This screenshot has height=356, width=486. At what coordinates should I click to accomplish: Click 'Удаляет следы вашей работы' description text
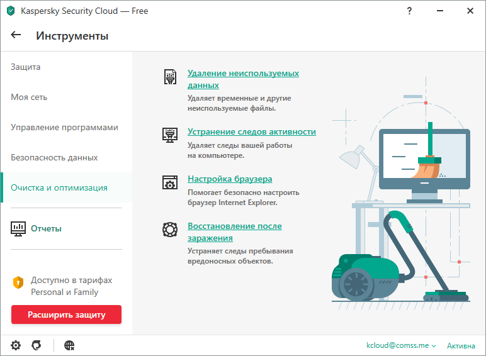point(240,145)
